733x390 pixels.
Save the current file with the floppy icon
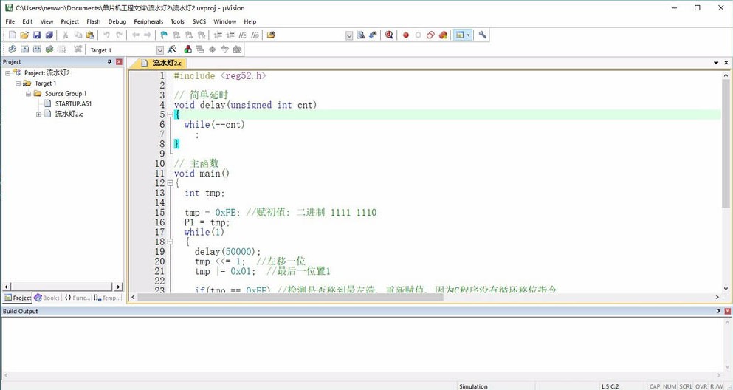click(x=37, y=35)
